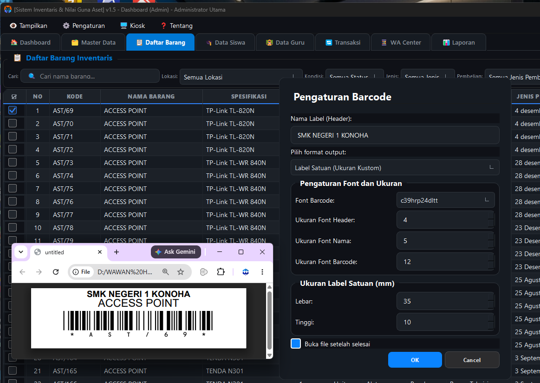Open the Pilih format output dropdown
This screenshot has height=383, width=540.
click(395, 168)
